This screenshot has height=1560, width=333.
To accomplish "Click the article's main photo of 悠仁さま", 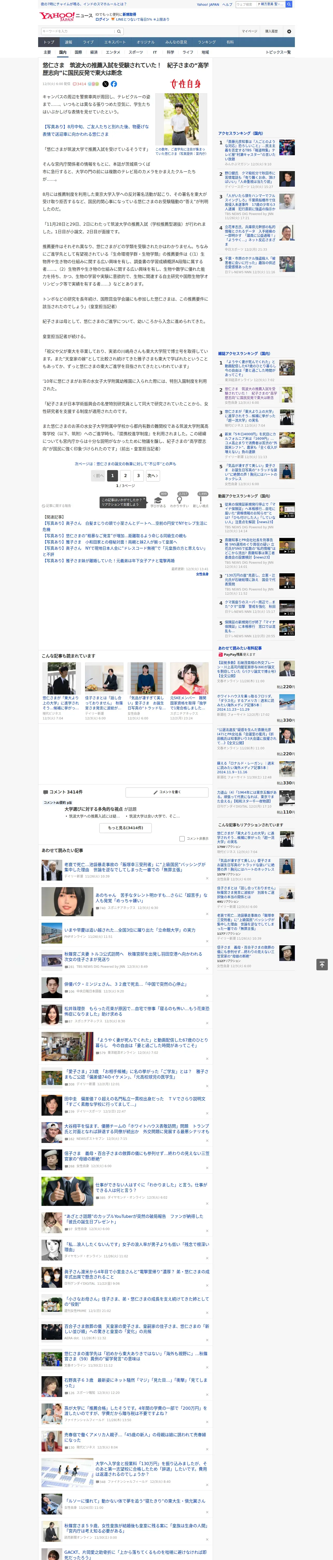I will point(181,119).
